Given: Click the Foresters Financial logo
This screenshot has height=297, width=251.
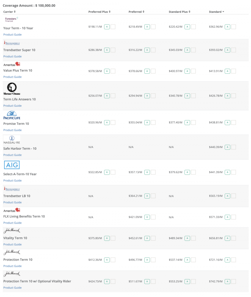Looking at the screenshot, I should 12,19.
